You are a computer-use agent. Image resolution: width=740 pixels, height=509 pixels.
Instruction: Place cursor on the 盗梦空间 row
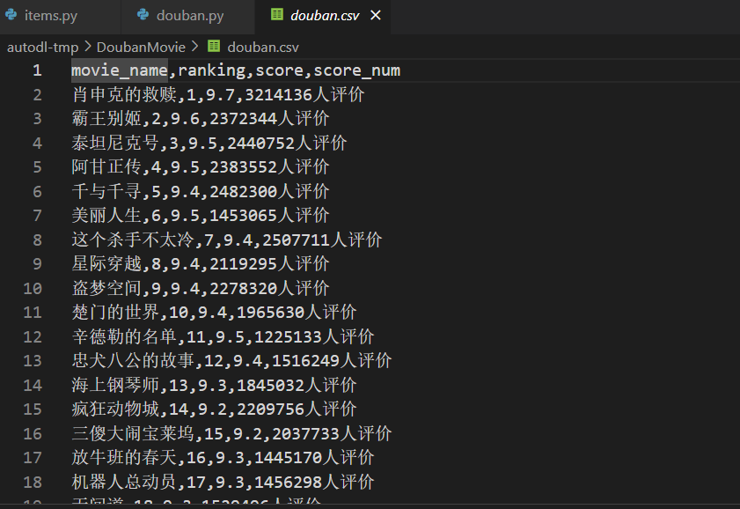tap(200, 288)
